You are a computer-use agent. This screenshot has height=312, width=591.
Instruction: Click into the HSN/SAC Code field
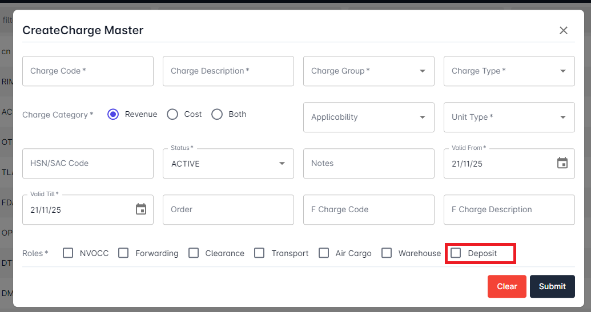click(88, 163)
